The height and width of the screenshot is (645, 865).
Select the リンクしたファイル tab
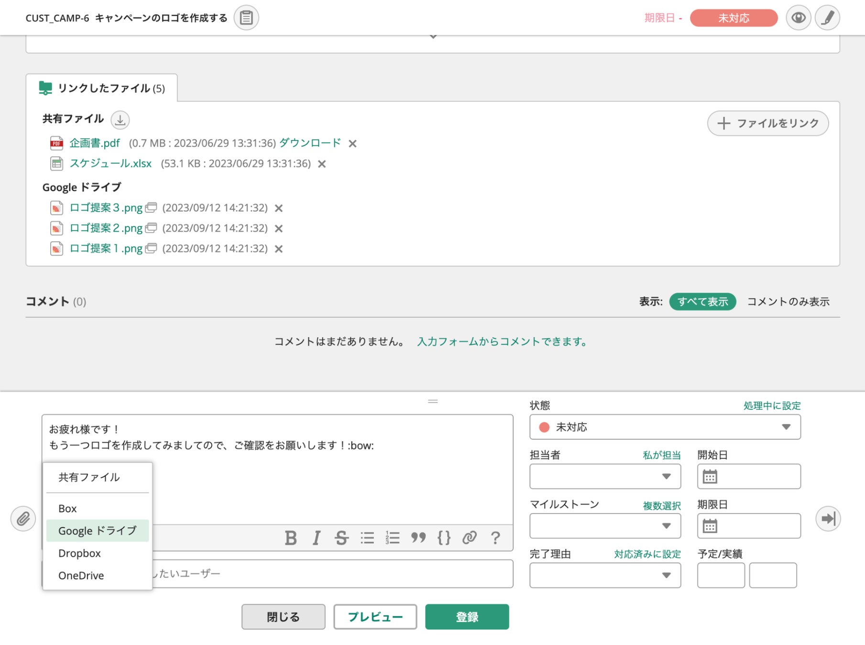(102, 88)
